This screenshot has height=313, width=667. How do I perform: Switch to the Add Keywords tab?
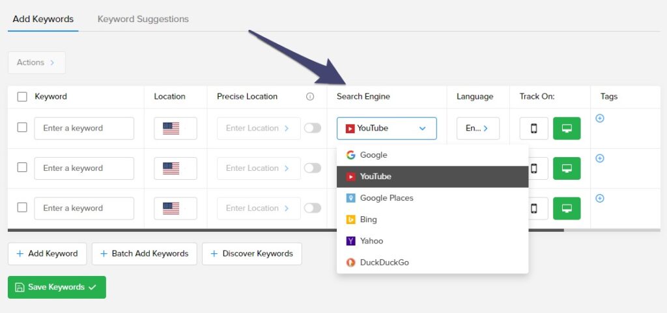tap(43, 19)
